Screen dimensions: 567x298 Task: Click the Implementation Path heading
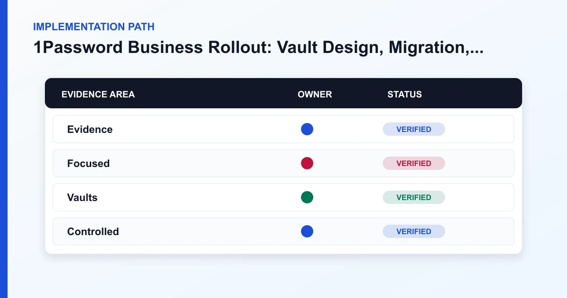point(94,26)
